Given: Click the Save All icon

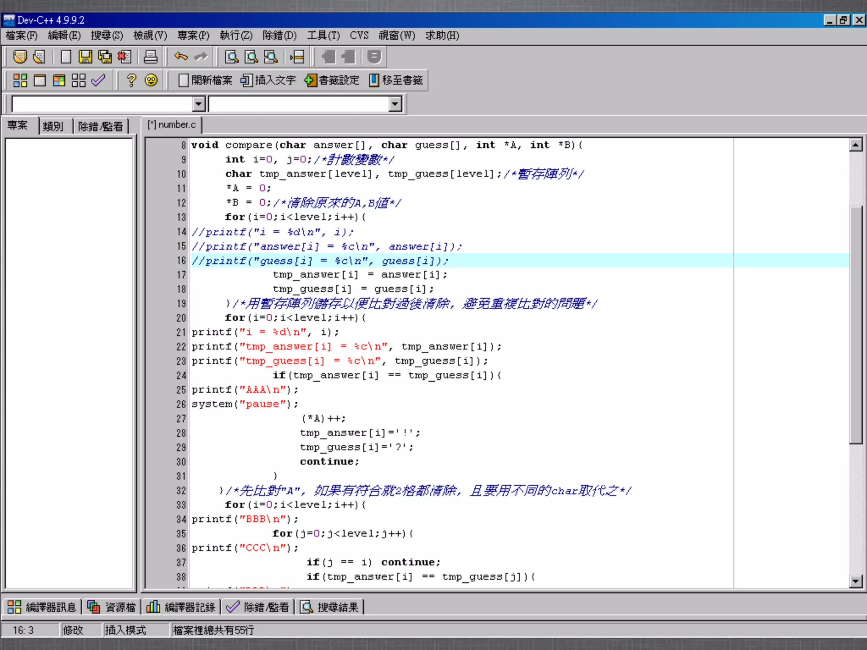Looking at the screenshot, I should click(x=105, y=57).
